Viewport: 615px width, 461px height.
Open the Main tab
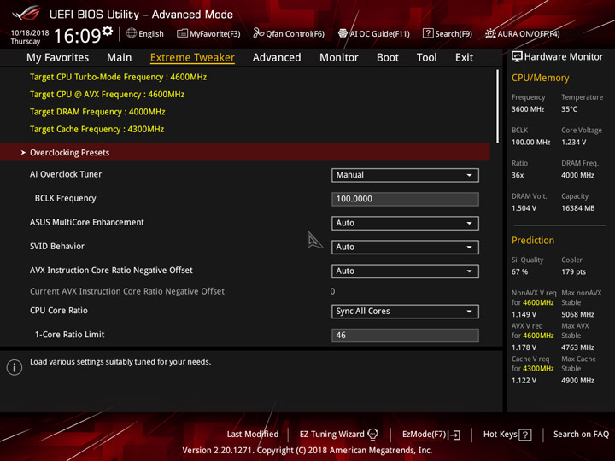tap(120, 58)
